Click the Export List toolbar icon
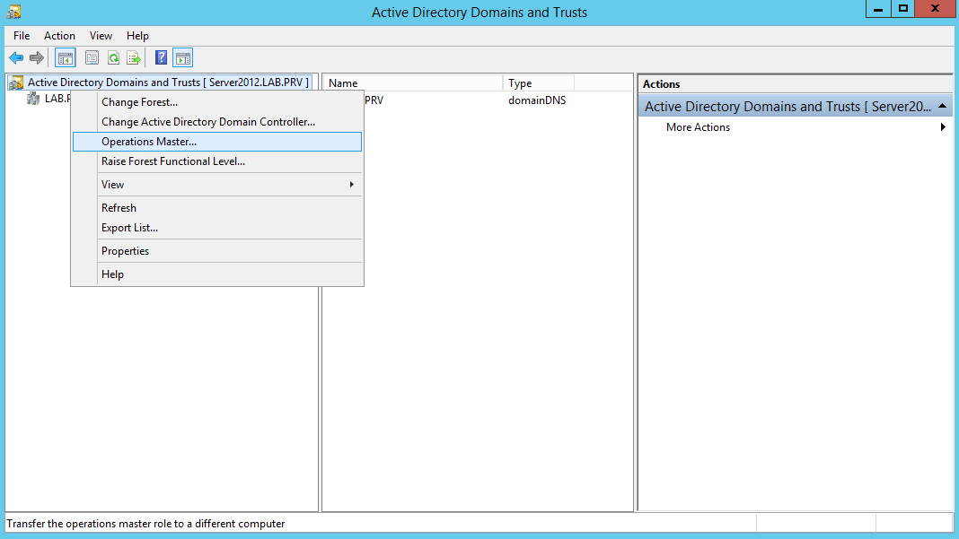This screenshot has width=959, height=539. pos(134,58)
